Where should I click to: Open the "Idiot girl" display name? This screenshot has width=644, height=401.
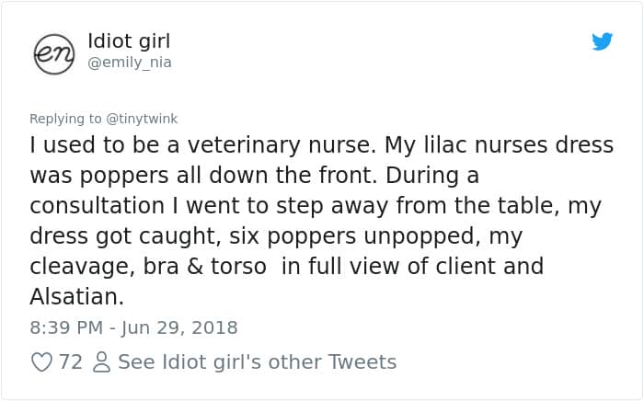[x=129, y=41]
